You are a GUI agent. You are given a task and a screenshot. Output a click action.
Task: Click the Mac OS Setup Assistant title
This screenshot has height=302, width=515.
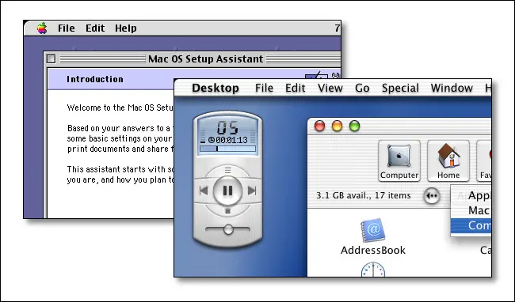[206, 59]
